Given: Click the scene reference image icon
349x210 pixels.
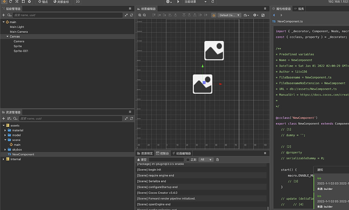Looking at the screenshot, I should click(263, 15).
